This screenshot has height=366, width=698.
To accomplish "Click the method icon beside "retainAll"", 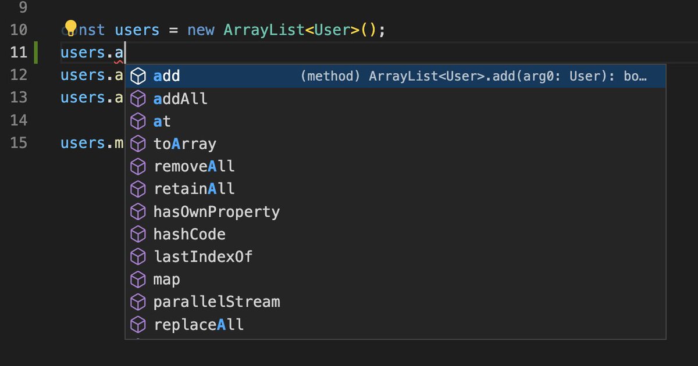I will click(138, 189).
